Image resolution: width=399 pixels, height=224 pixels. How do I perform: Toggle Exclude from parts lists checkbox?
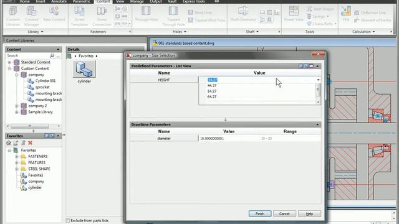[x=68, y=220]
